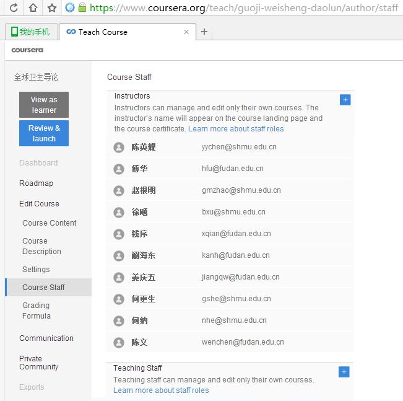Click instructor name 阚海东
Viewport: 403px width, 401px height.
pyautogui.click(x=144, y=255)
